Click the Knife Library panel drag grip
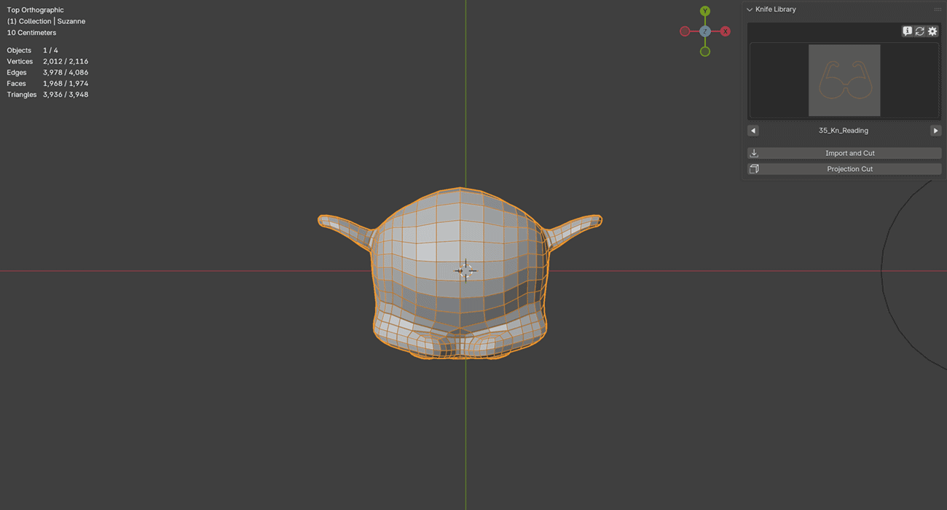The height and width of the screenshot is (510, 947). (938, 9)
